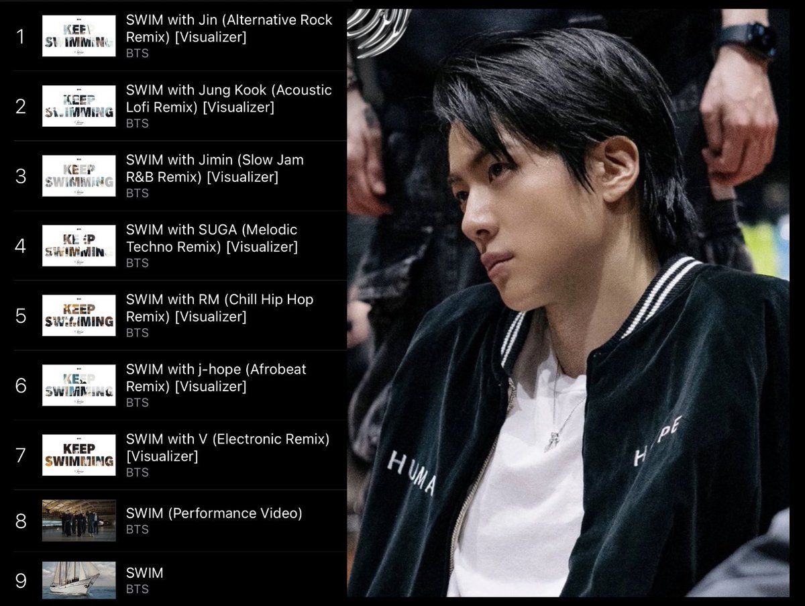This screenshot has height=606, width=805.
Task: Click chart rank number 1
Action: (x=21, y=36)
